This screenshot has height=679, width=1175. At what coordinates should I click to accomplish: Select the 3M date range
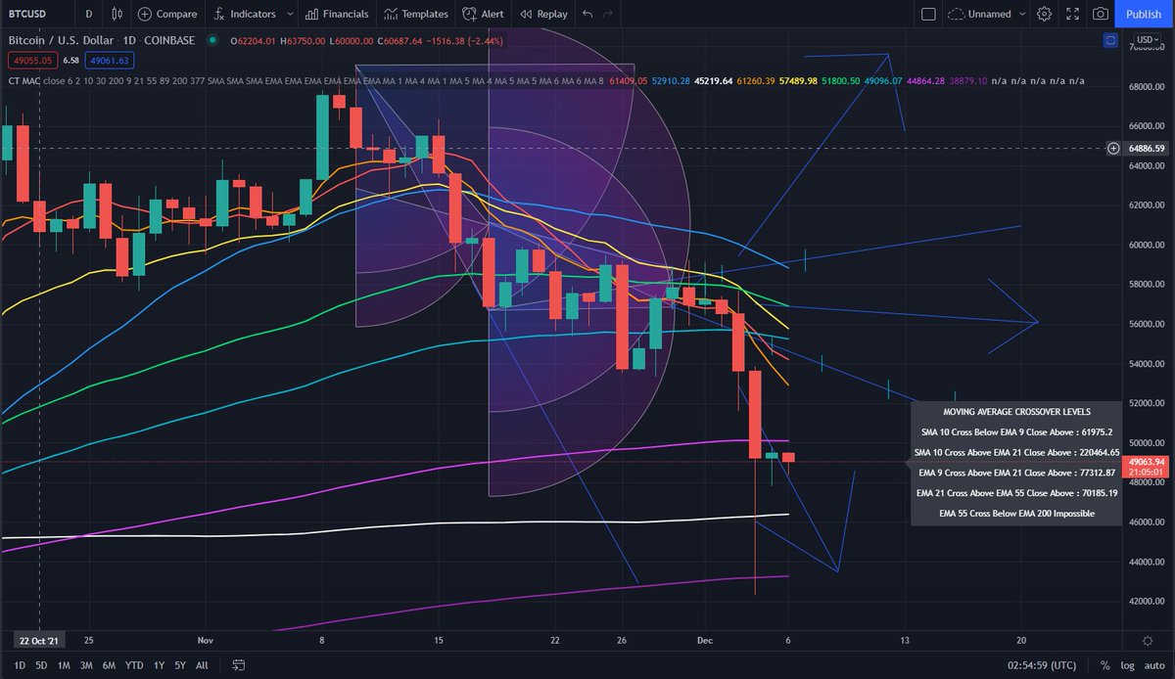point(86,665)
